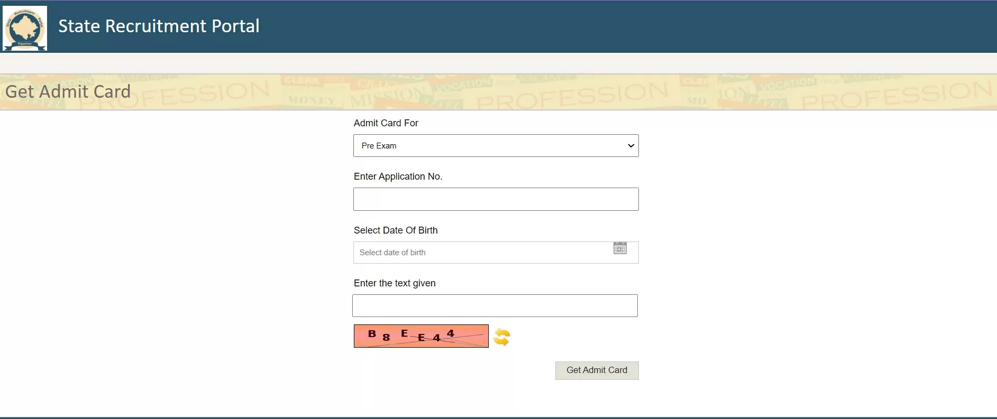Click the Get Admit Card page heading
Viewport: 997px width, 419px height.
68,92
